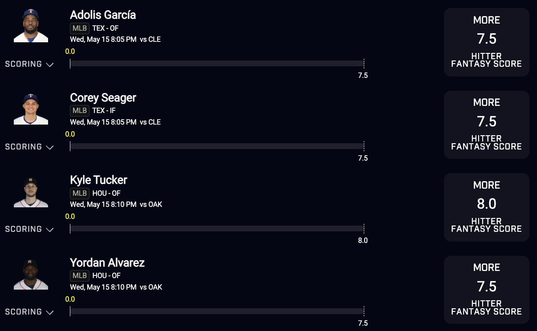Click Adolis García's player headshot
The width and height of the screenshot is (537, 331).
click(x=31, y=26)
